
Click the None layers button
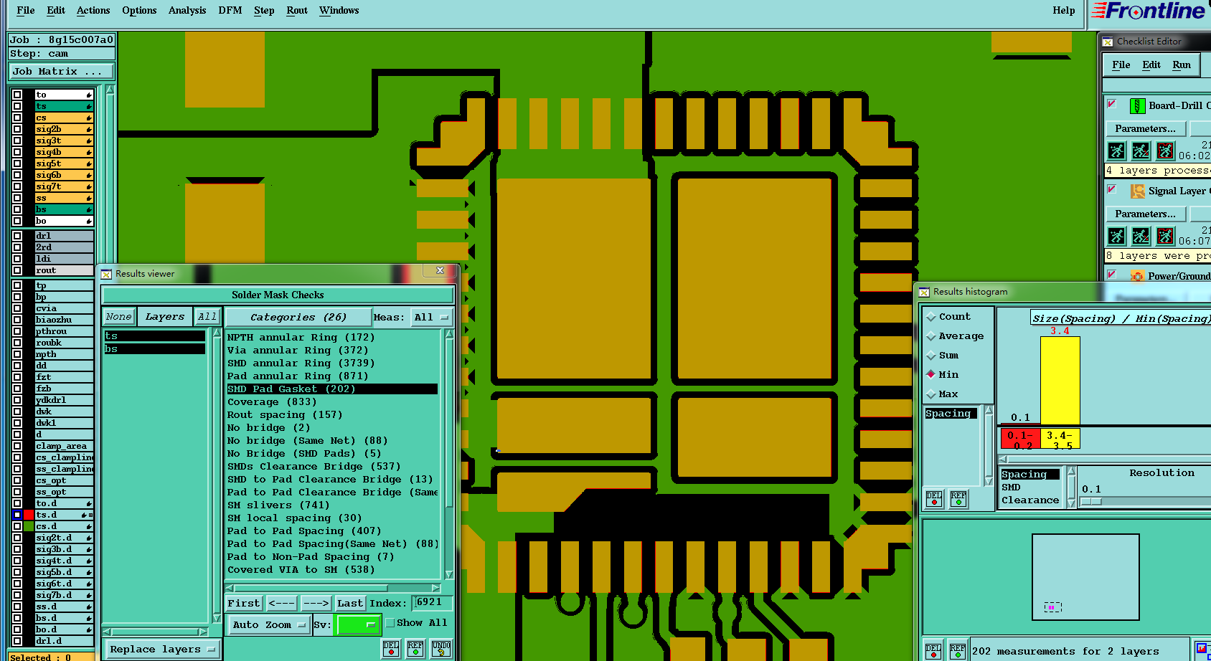118,317
